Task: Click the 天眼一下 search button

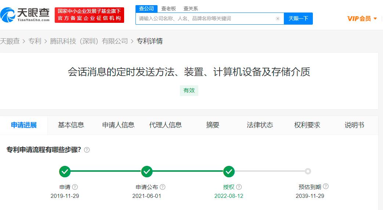Action: pyautogui.click(x=298, y=19)
